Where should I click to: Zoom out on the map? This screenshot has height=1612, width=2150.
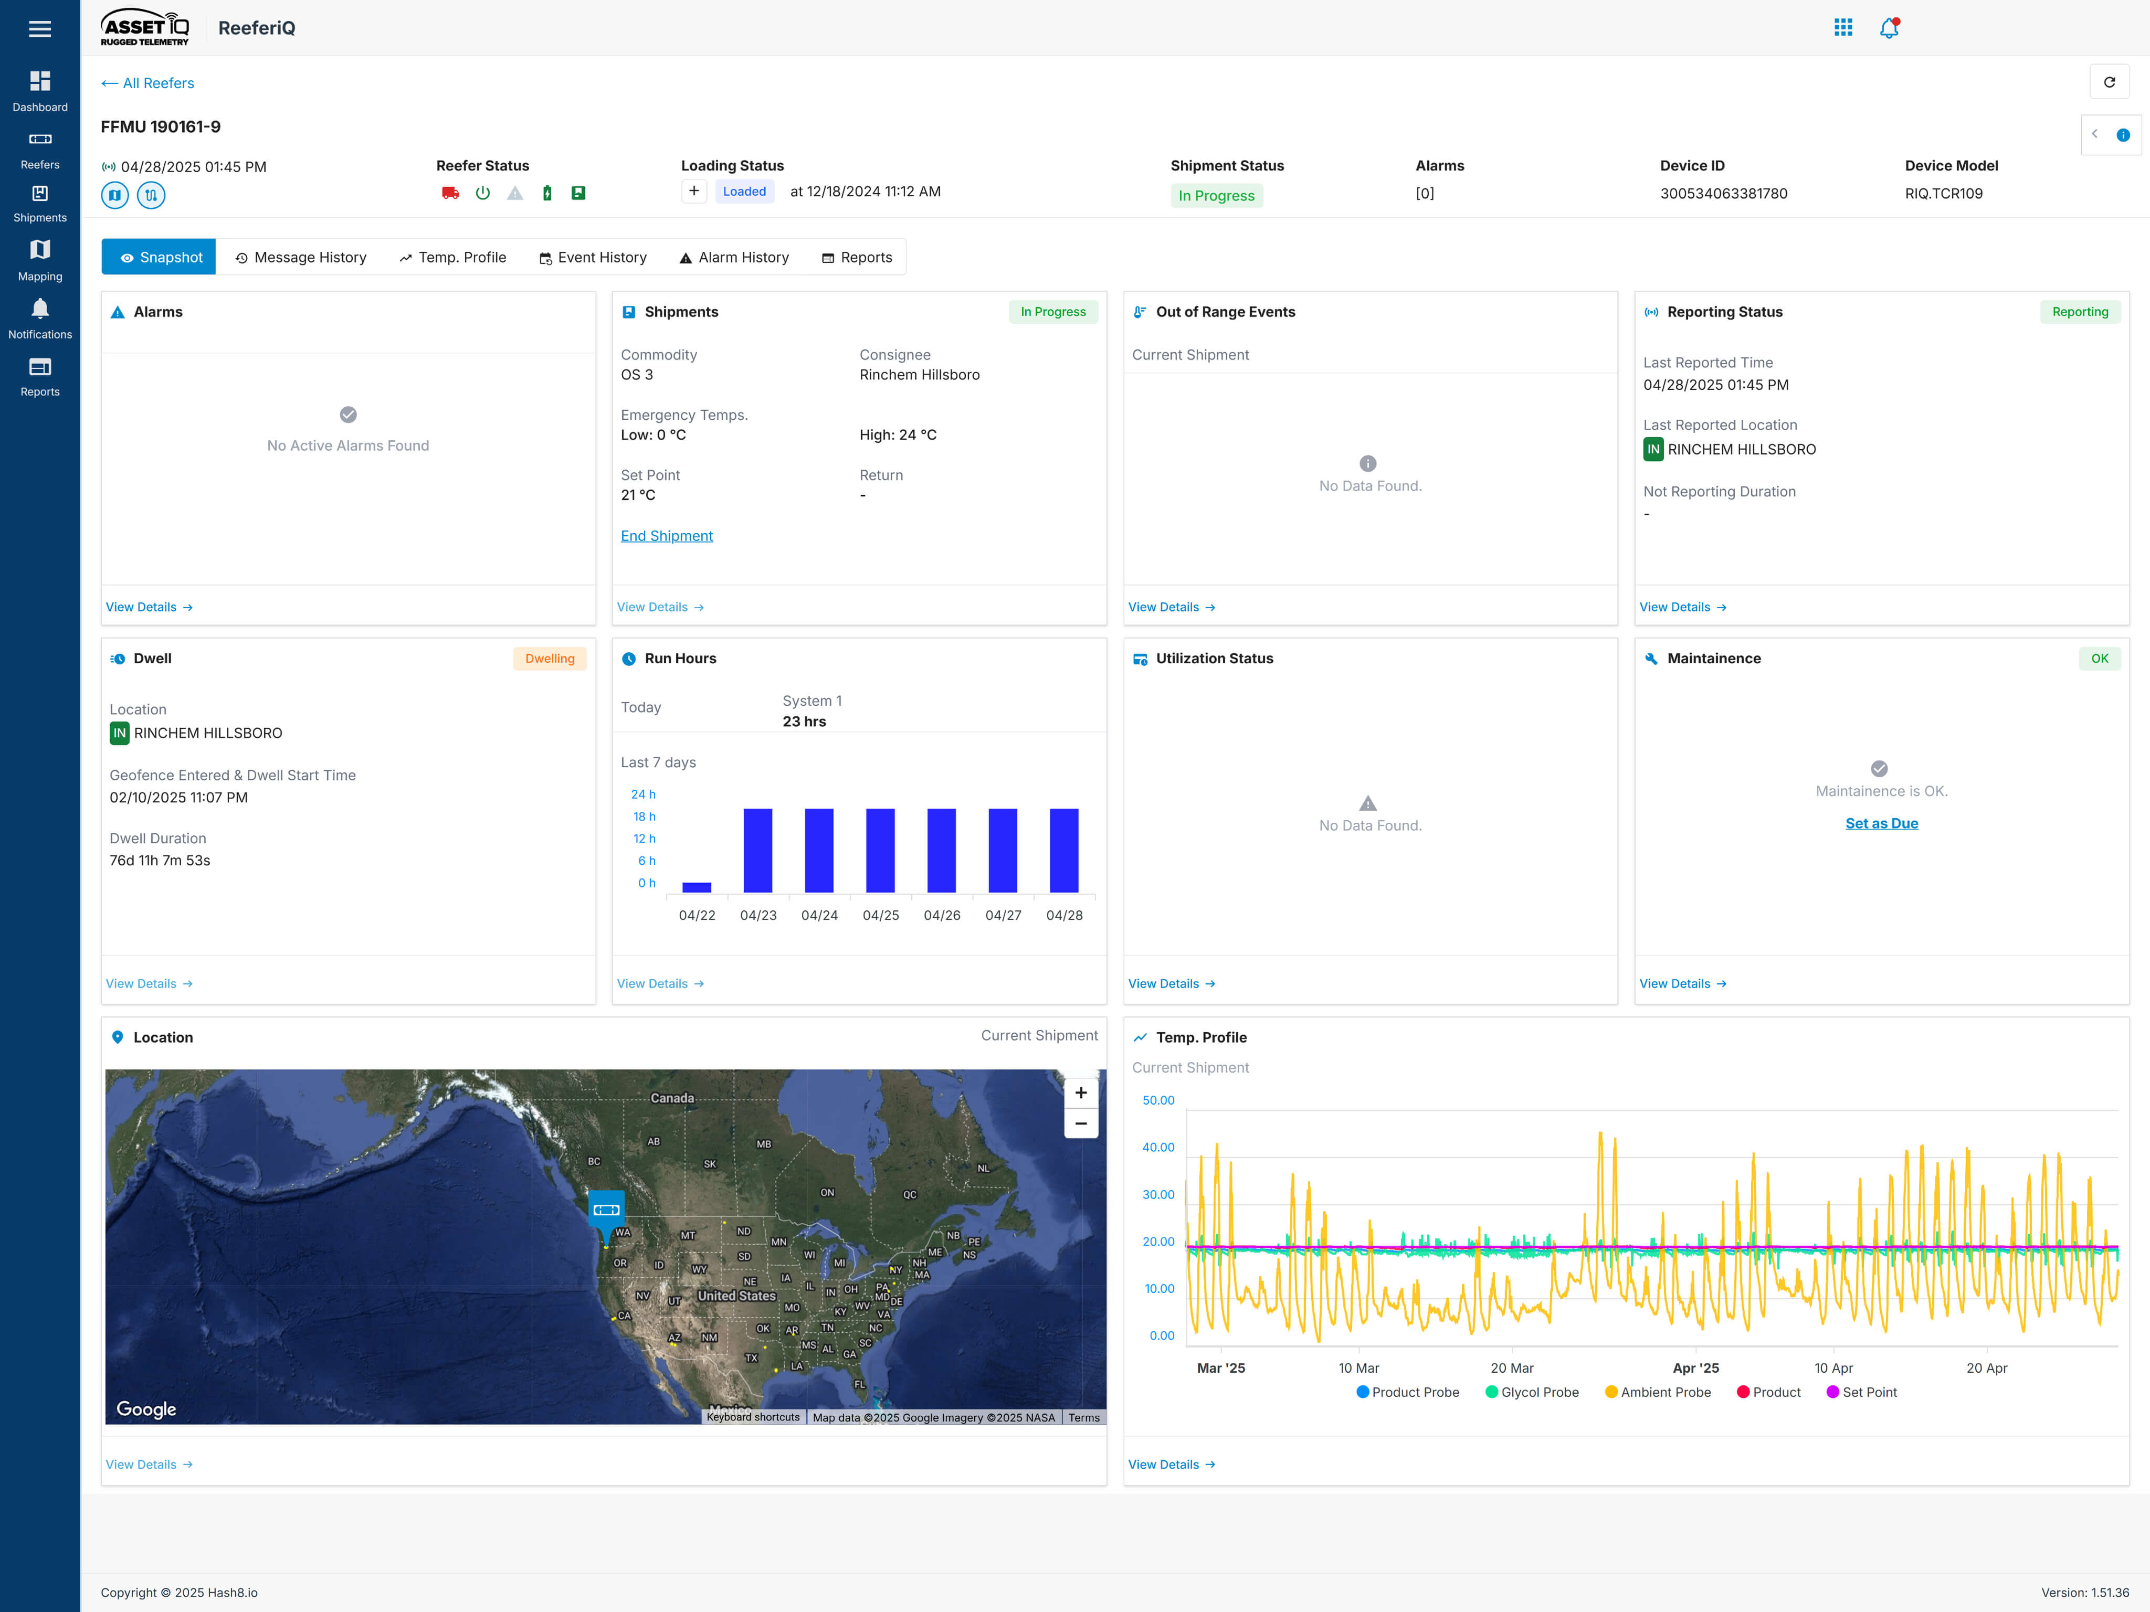(1081, 1124)
